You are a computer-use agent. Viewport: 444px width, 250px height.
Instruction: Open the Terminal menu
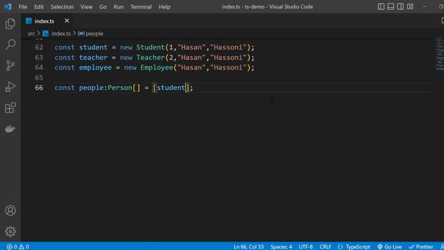[141, 7]
